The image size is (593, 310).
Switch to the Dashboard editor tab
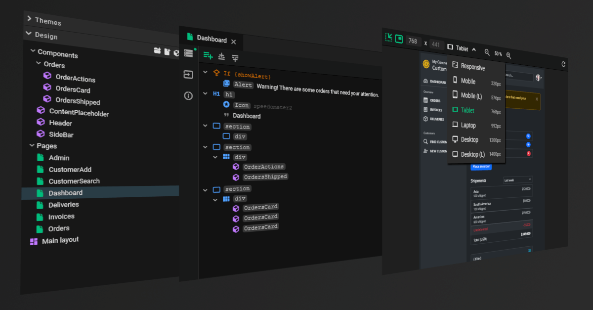tap(212, 39)
